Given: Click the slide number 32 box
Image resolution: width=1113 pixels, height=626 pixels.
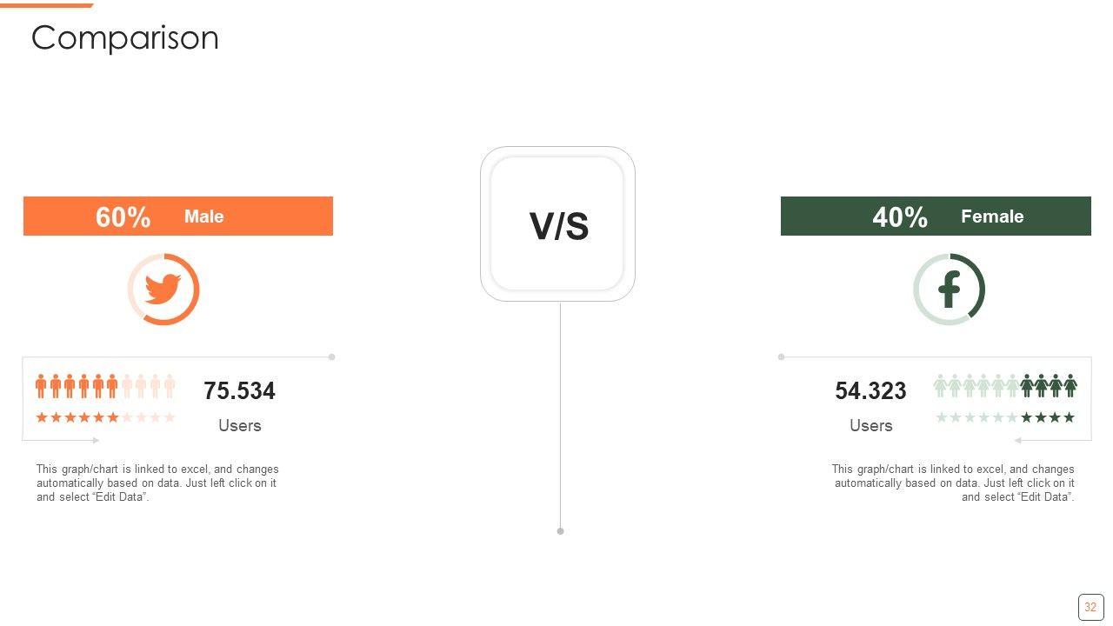Looking at the screenshot, I should (x=1090, y=607).
